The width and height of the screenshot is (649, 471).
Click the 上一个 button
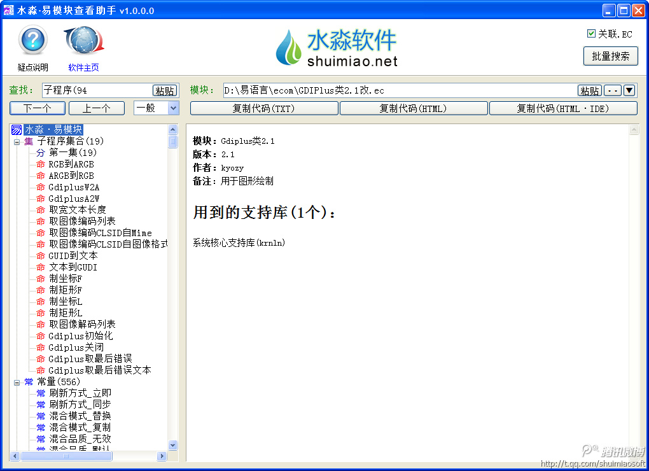pos(97,108)
